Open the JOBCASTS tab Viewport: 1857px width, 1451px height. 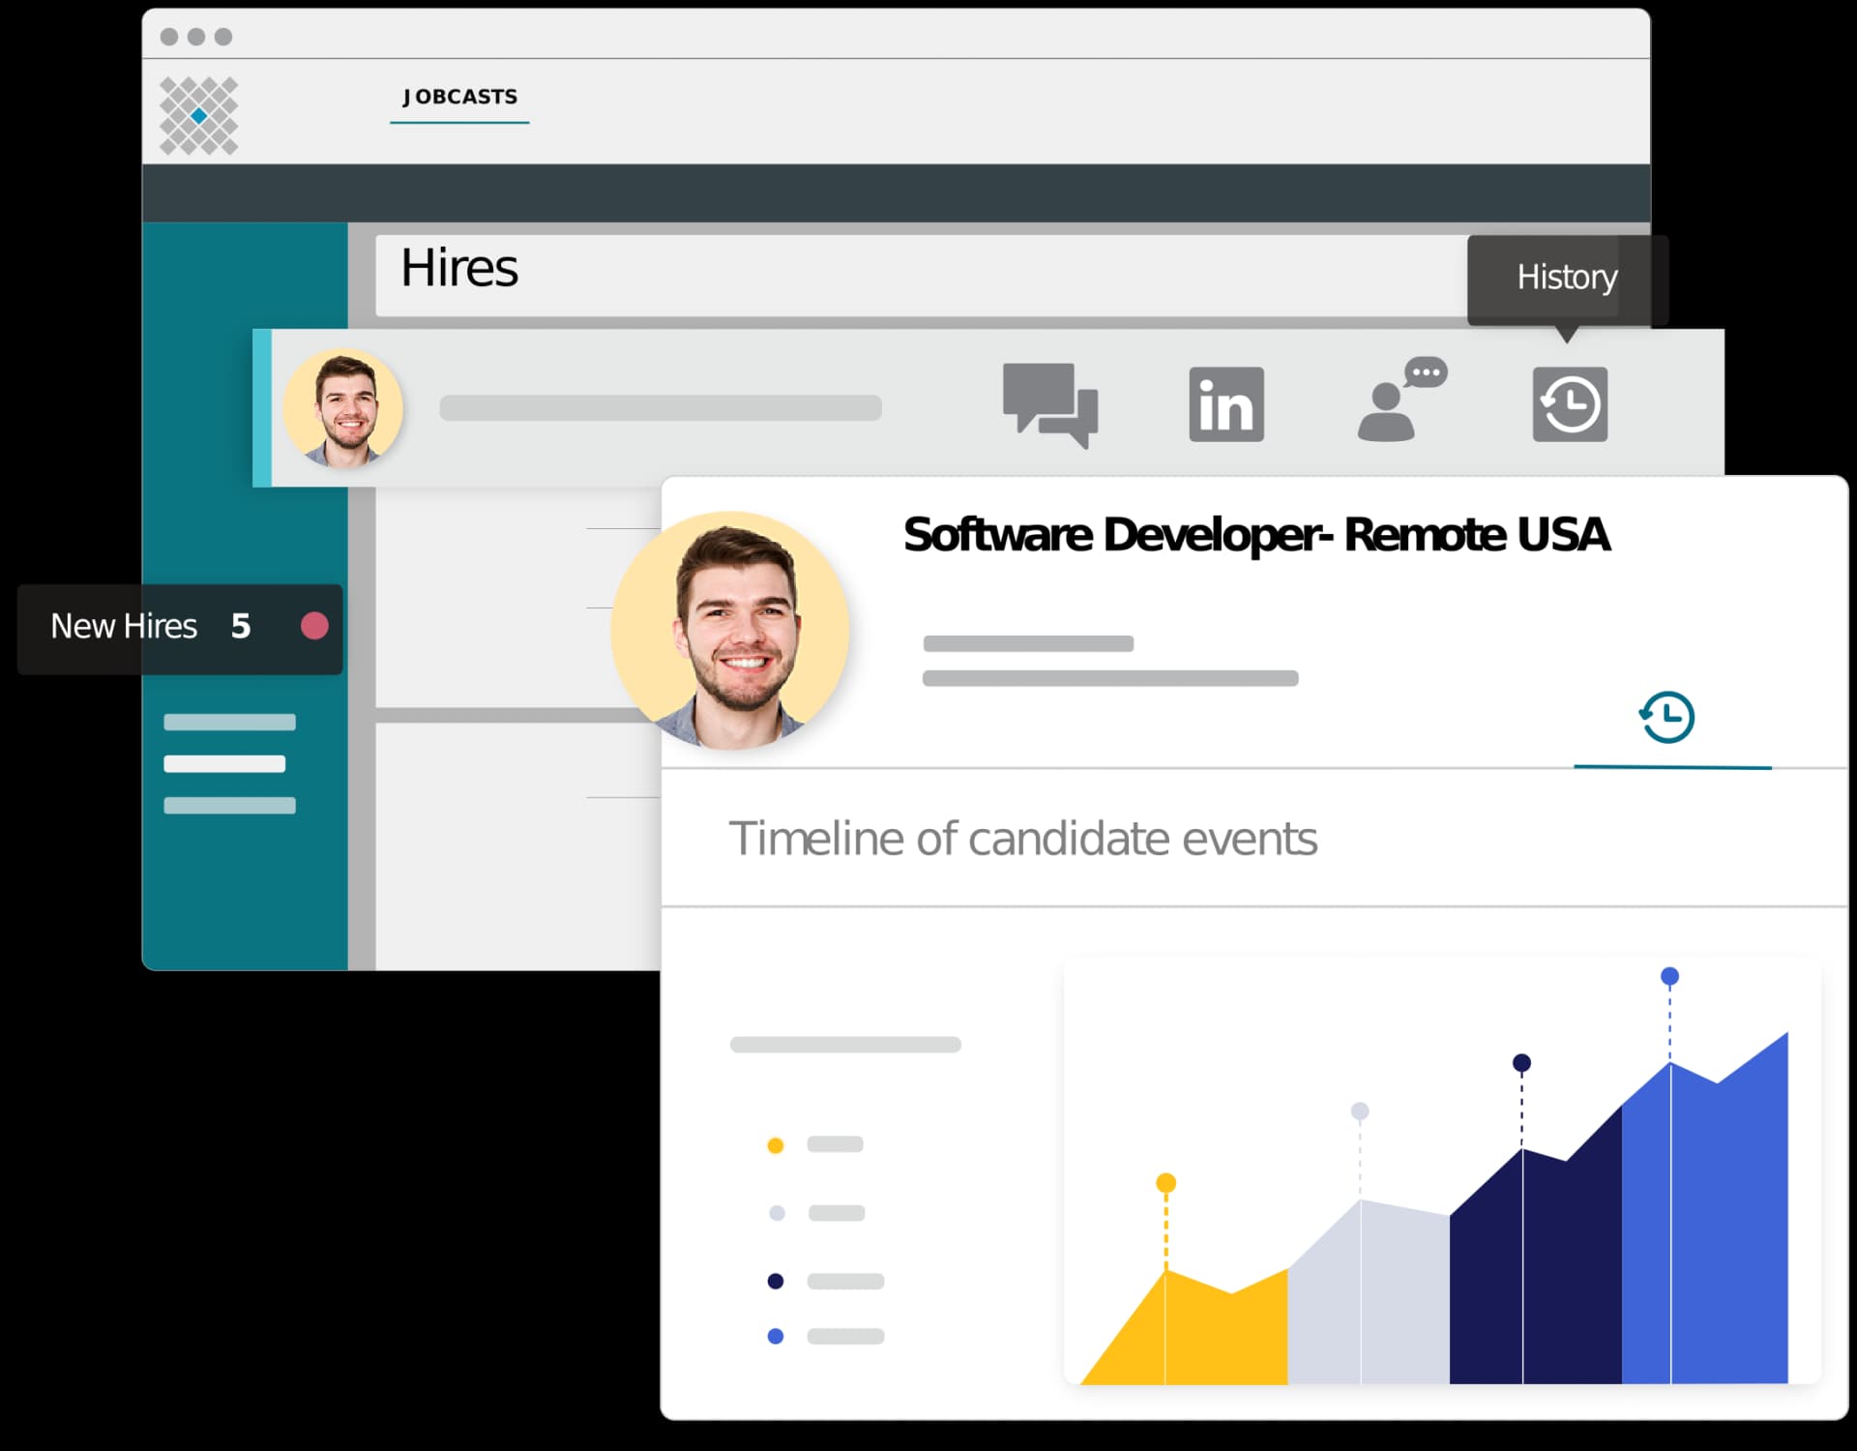459,97
